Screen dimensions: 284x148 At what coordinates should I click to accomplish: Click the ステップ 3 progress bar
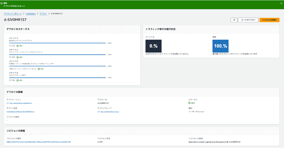[57, 66]
